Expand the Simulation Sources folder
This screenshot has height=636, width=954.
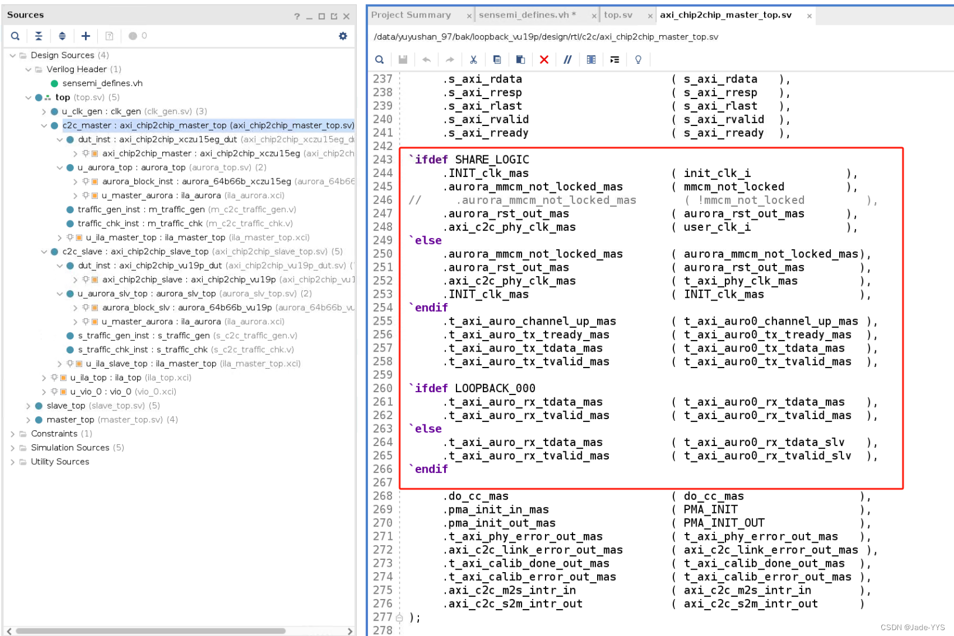pos(13,447)
